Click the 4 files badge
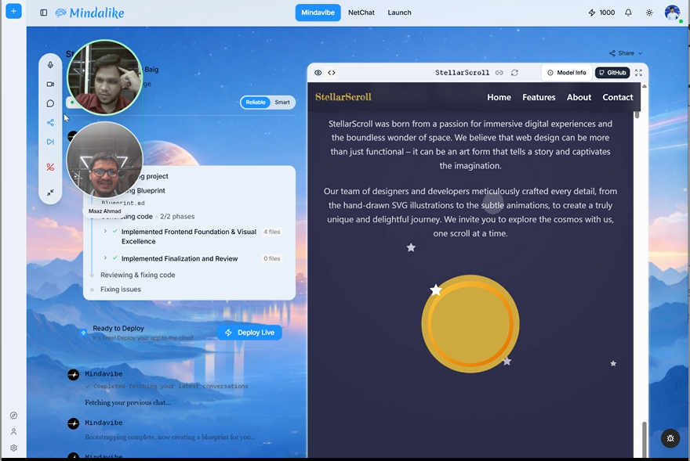Viewport: 690px width, 461px height. 272,232
